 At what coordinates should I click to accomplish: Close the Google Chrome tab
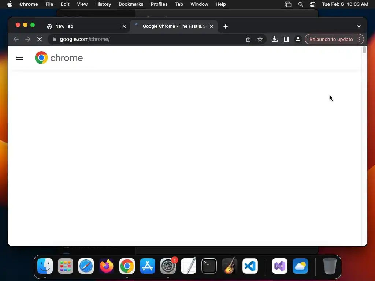click(212, 26)
